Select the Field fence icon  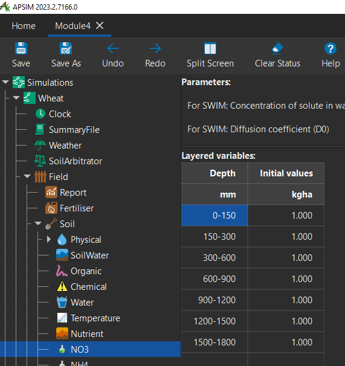point(40,176)
